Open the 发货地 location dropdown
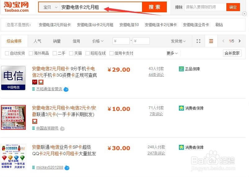Viewport: 249px width, 177px height. (x=178, y=41)
